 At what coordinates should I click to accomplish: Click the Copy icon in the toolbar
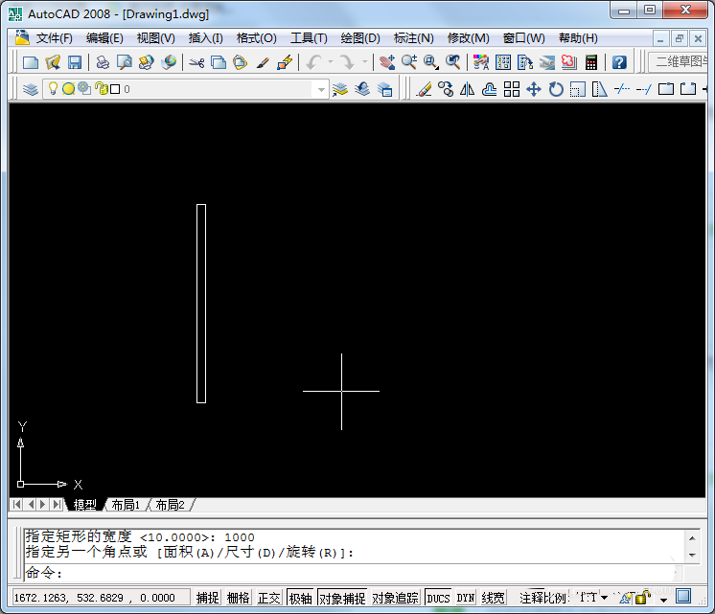[x=219, y=62]
